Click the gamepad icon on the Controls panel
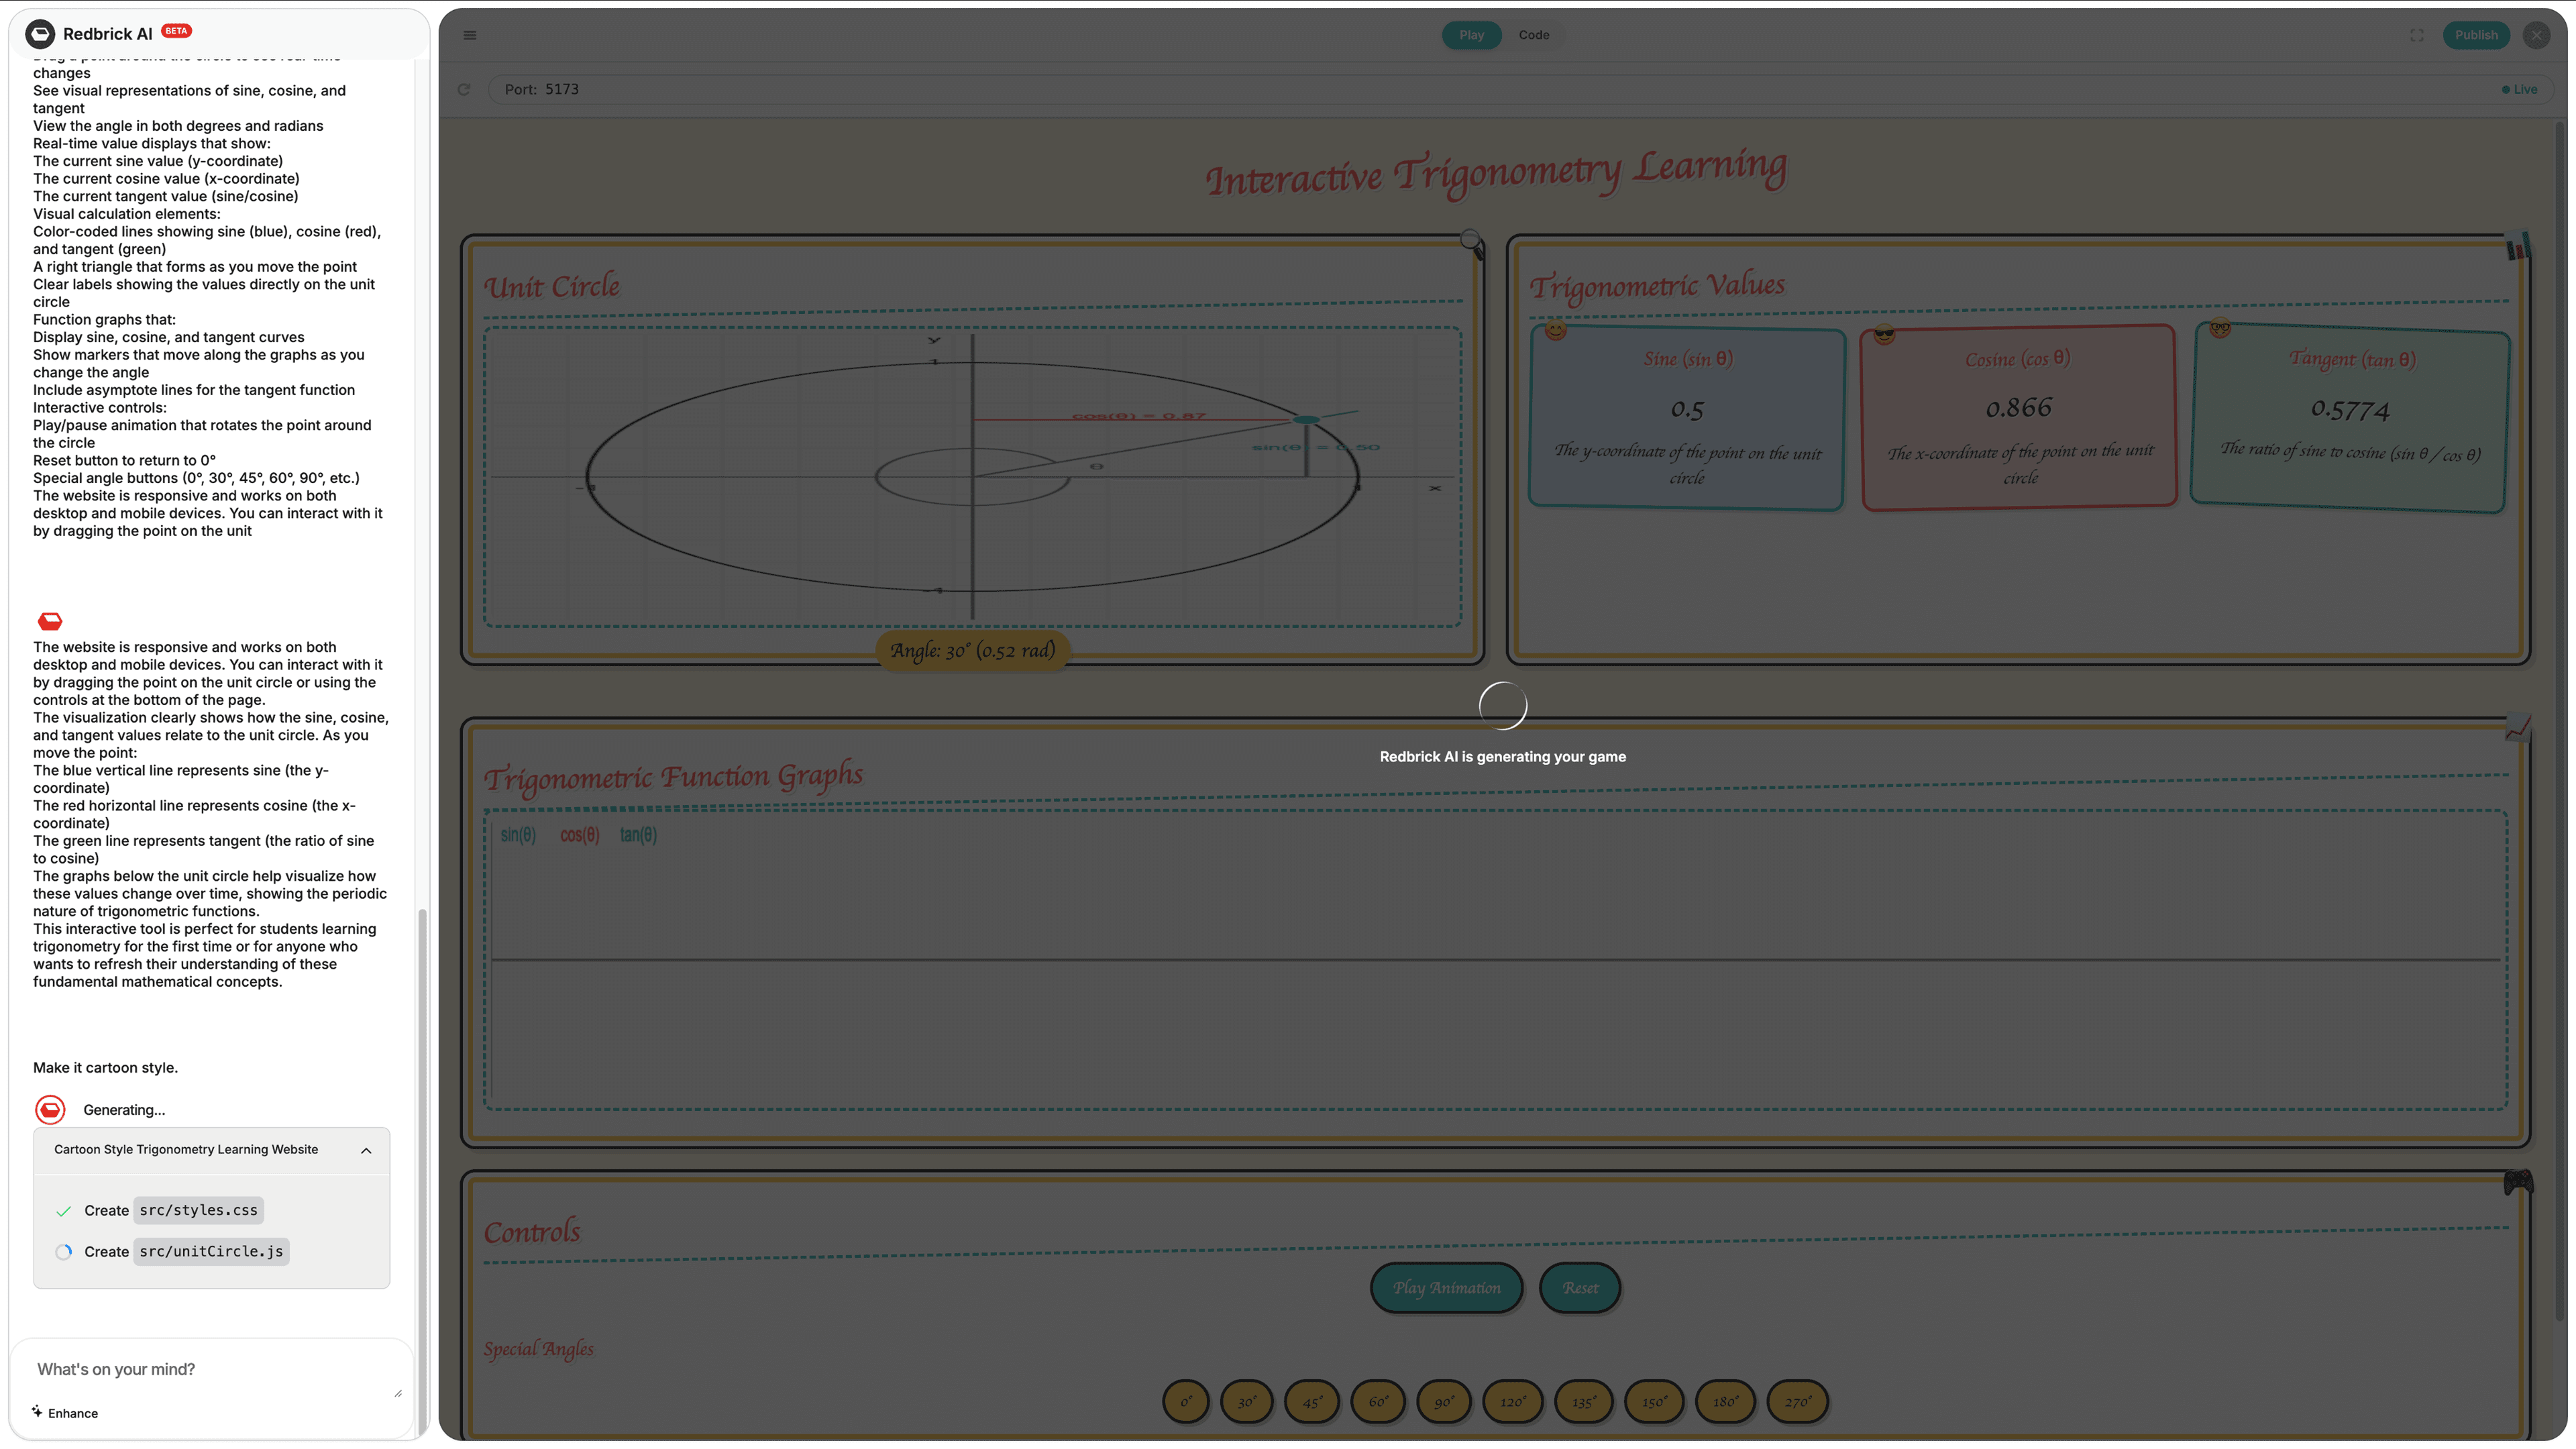 click(2517, 1182)
